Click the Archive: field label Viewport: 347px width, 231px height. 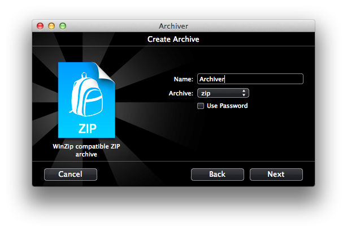pyautogui.click(x=181, y=93)
